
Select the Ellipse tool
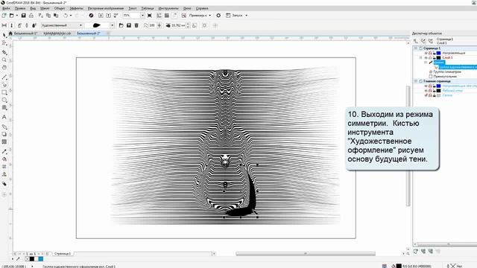[4, 100]
